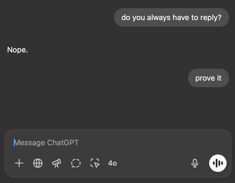Start voice mode with the waveform button
Screen dimensions: 235x183
click(x=218, y=163)
